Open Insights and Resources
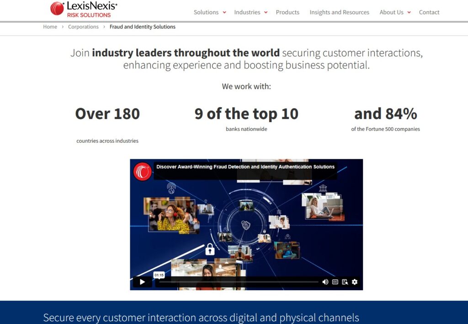 click(x=340, y=12)
